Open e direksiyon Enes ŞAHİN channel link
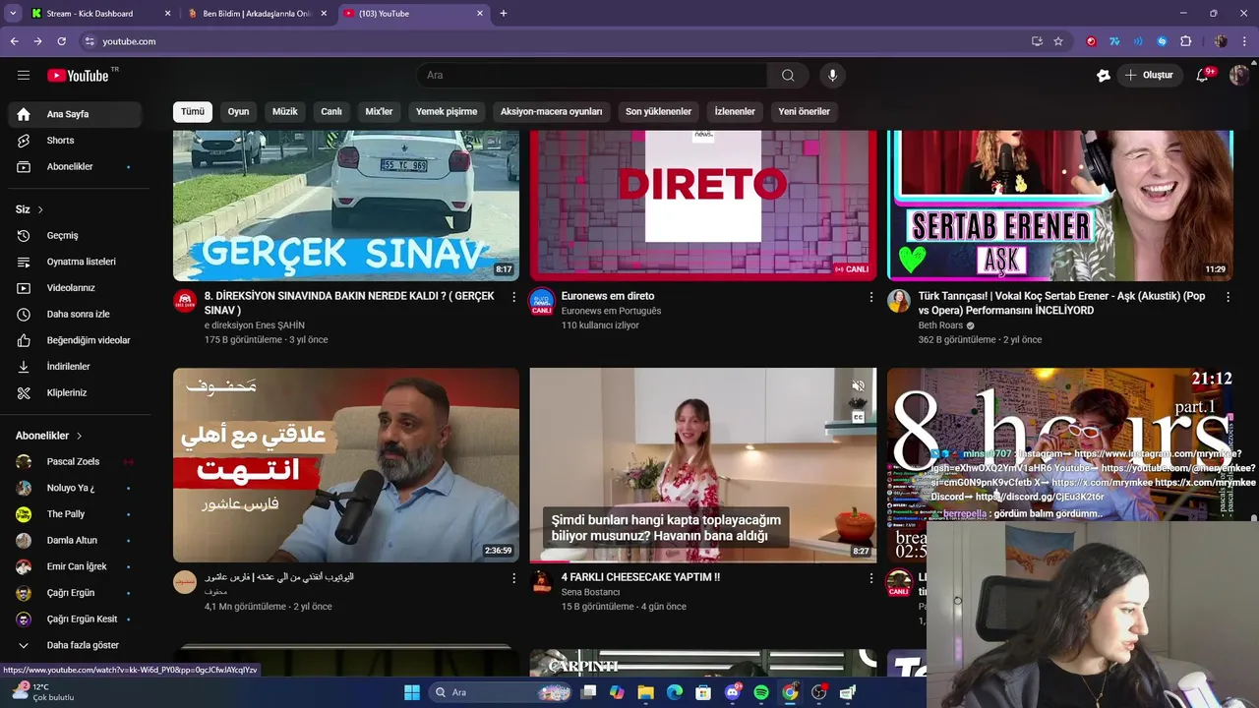 click(255, 325)
